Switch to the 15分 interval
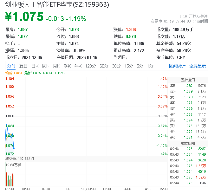This screenshot has width=208, height=195. (128, 66)
